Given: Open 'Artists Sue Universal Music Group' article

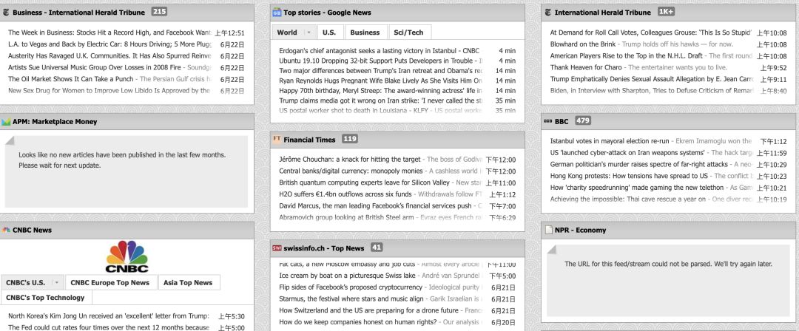Looking at the screenshot, I should pyautogui.click(x=95, y=67).
